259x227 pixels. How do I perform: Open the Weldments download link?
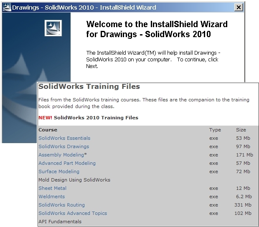[x=52, y=197]
